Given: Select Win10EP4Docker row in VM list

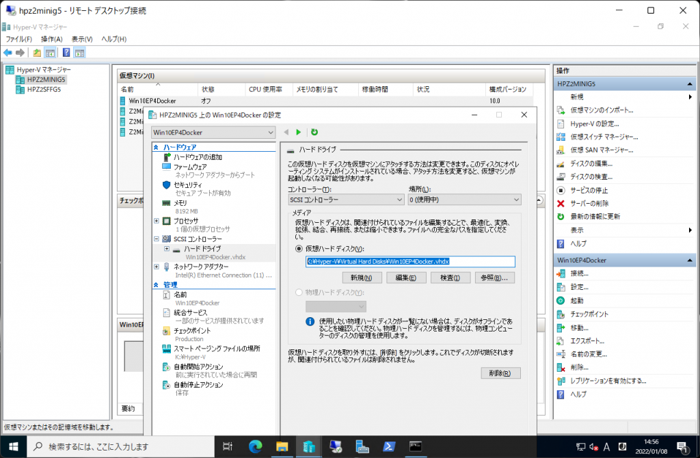Looking at the screenshot, I should tap(326, 101).
